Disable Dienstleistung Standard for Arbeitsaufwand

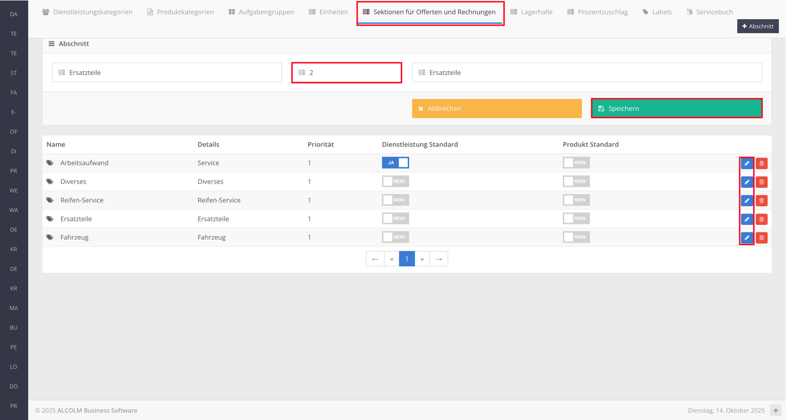(395, 163)
